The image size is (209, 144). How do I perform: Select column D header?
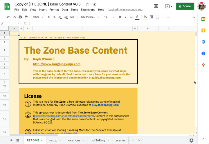click(x=82, y=29)
